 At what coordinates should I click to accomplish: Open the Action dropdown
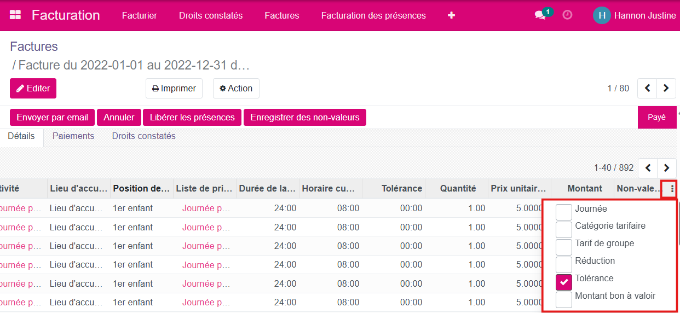[236, 88]
